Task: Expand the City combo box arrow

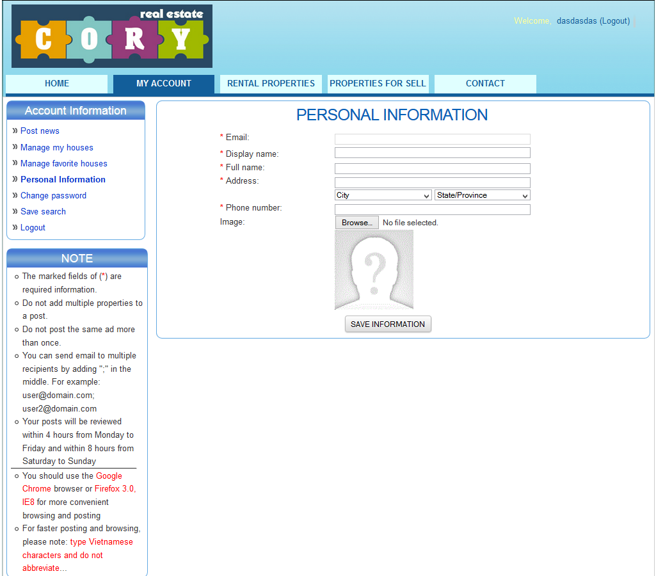Action: (x=427, y=195)
